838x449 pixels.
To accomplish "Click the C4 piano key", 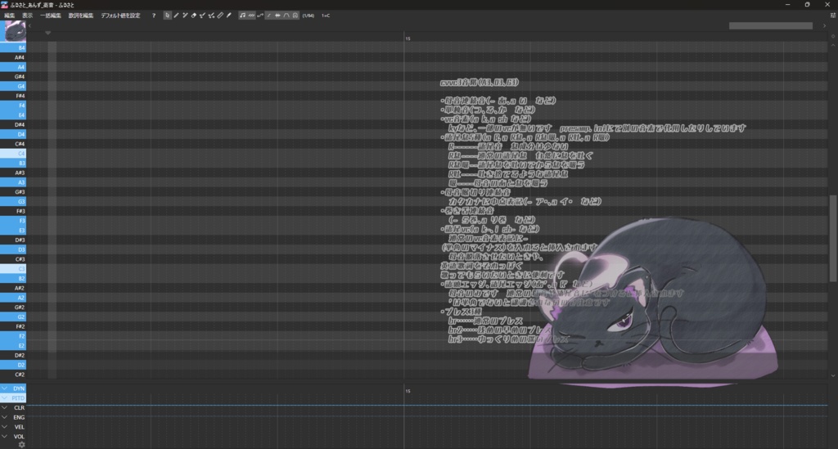I will point(13,154).
